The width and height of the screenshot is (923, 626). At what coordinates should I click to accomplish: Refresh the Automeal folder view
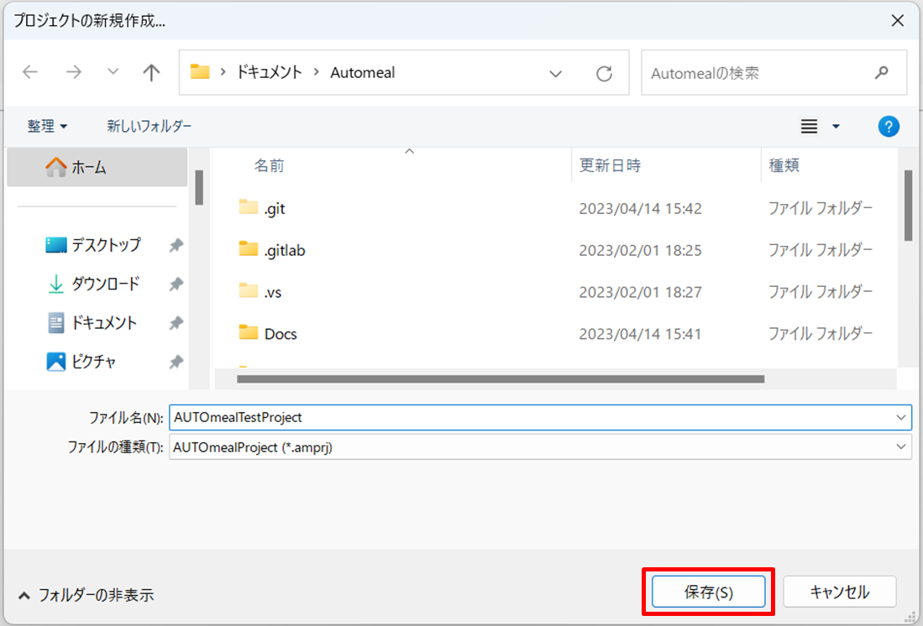pyautogui.click(x=604, y=74)
